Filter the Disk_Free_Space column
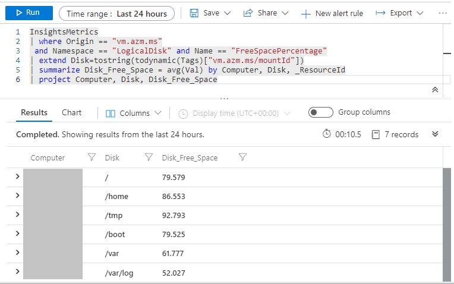 242,157
